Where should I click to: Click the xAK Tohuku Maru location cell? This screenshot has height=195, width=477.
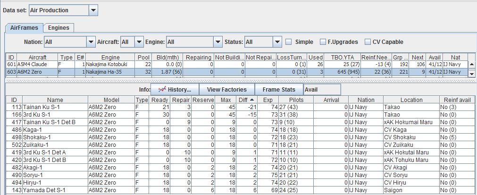[411, 160]
